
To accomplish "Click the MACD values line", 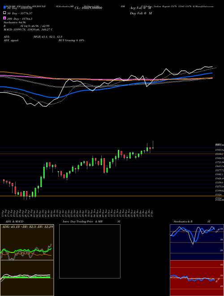I will 28,30.
